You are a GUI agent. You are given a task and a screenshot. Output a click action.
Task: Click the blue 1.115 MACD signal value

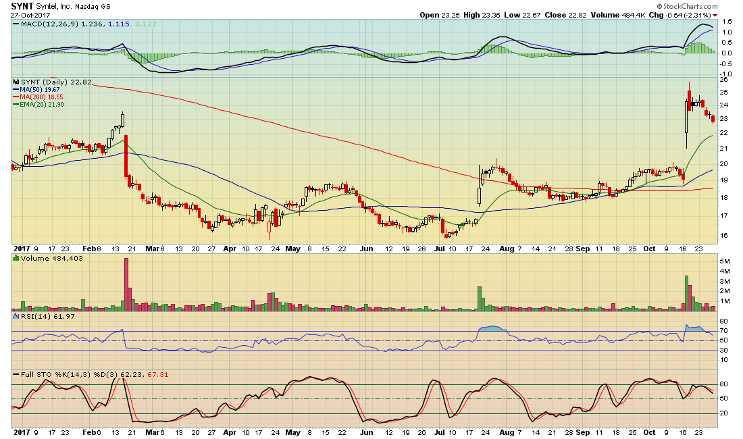pyautogui.click(x=119, y=24)
